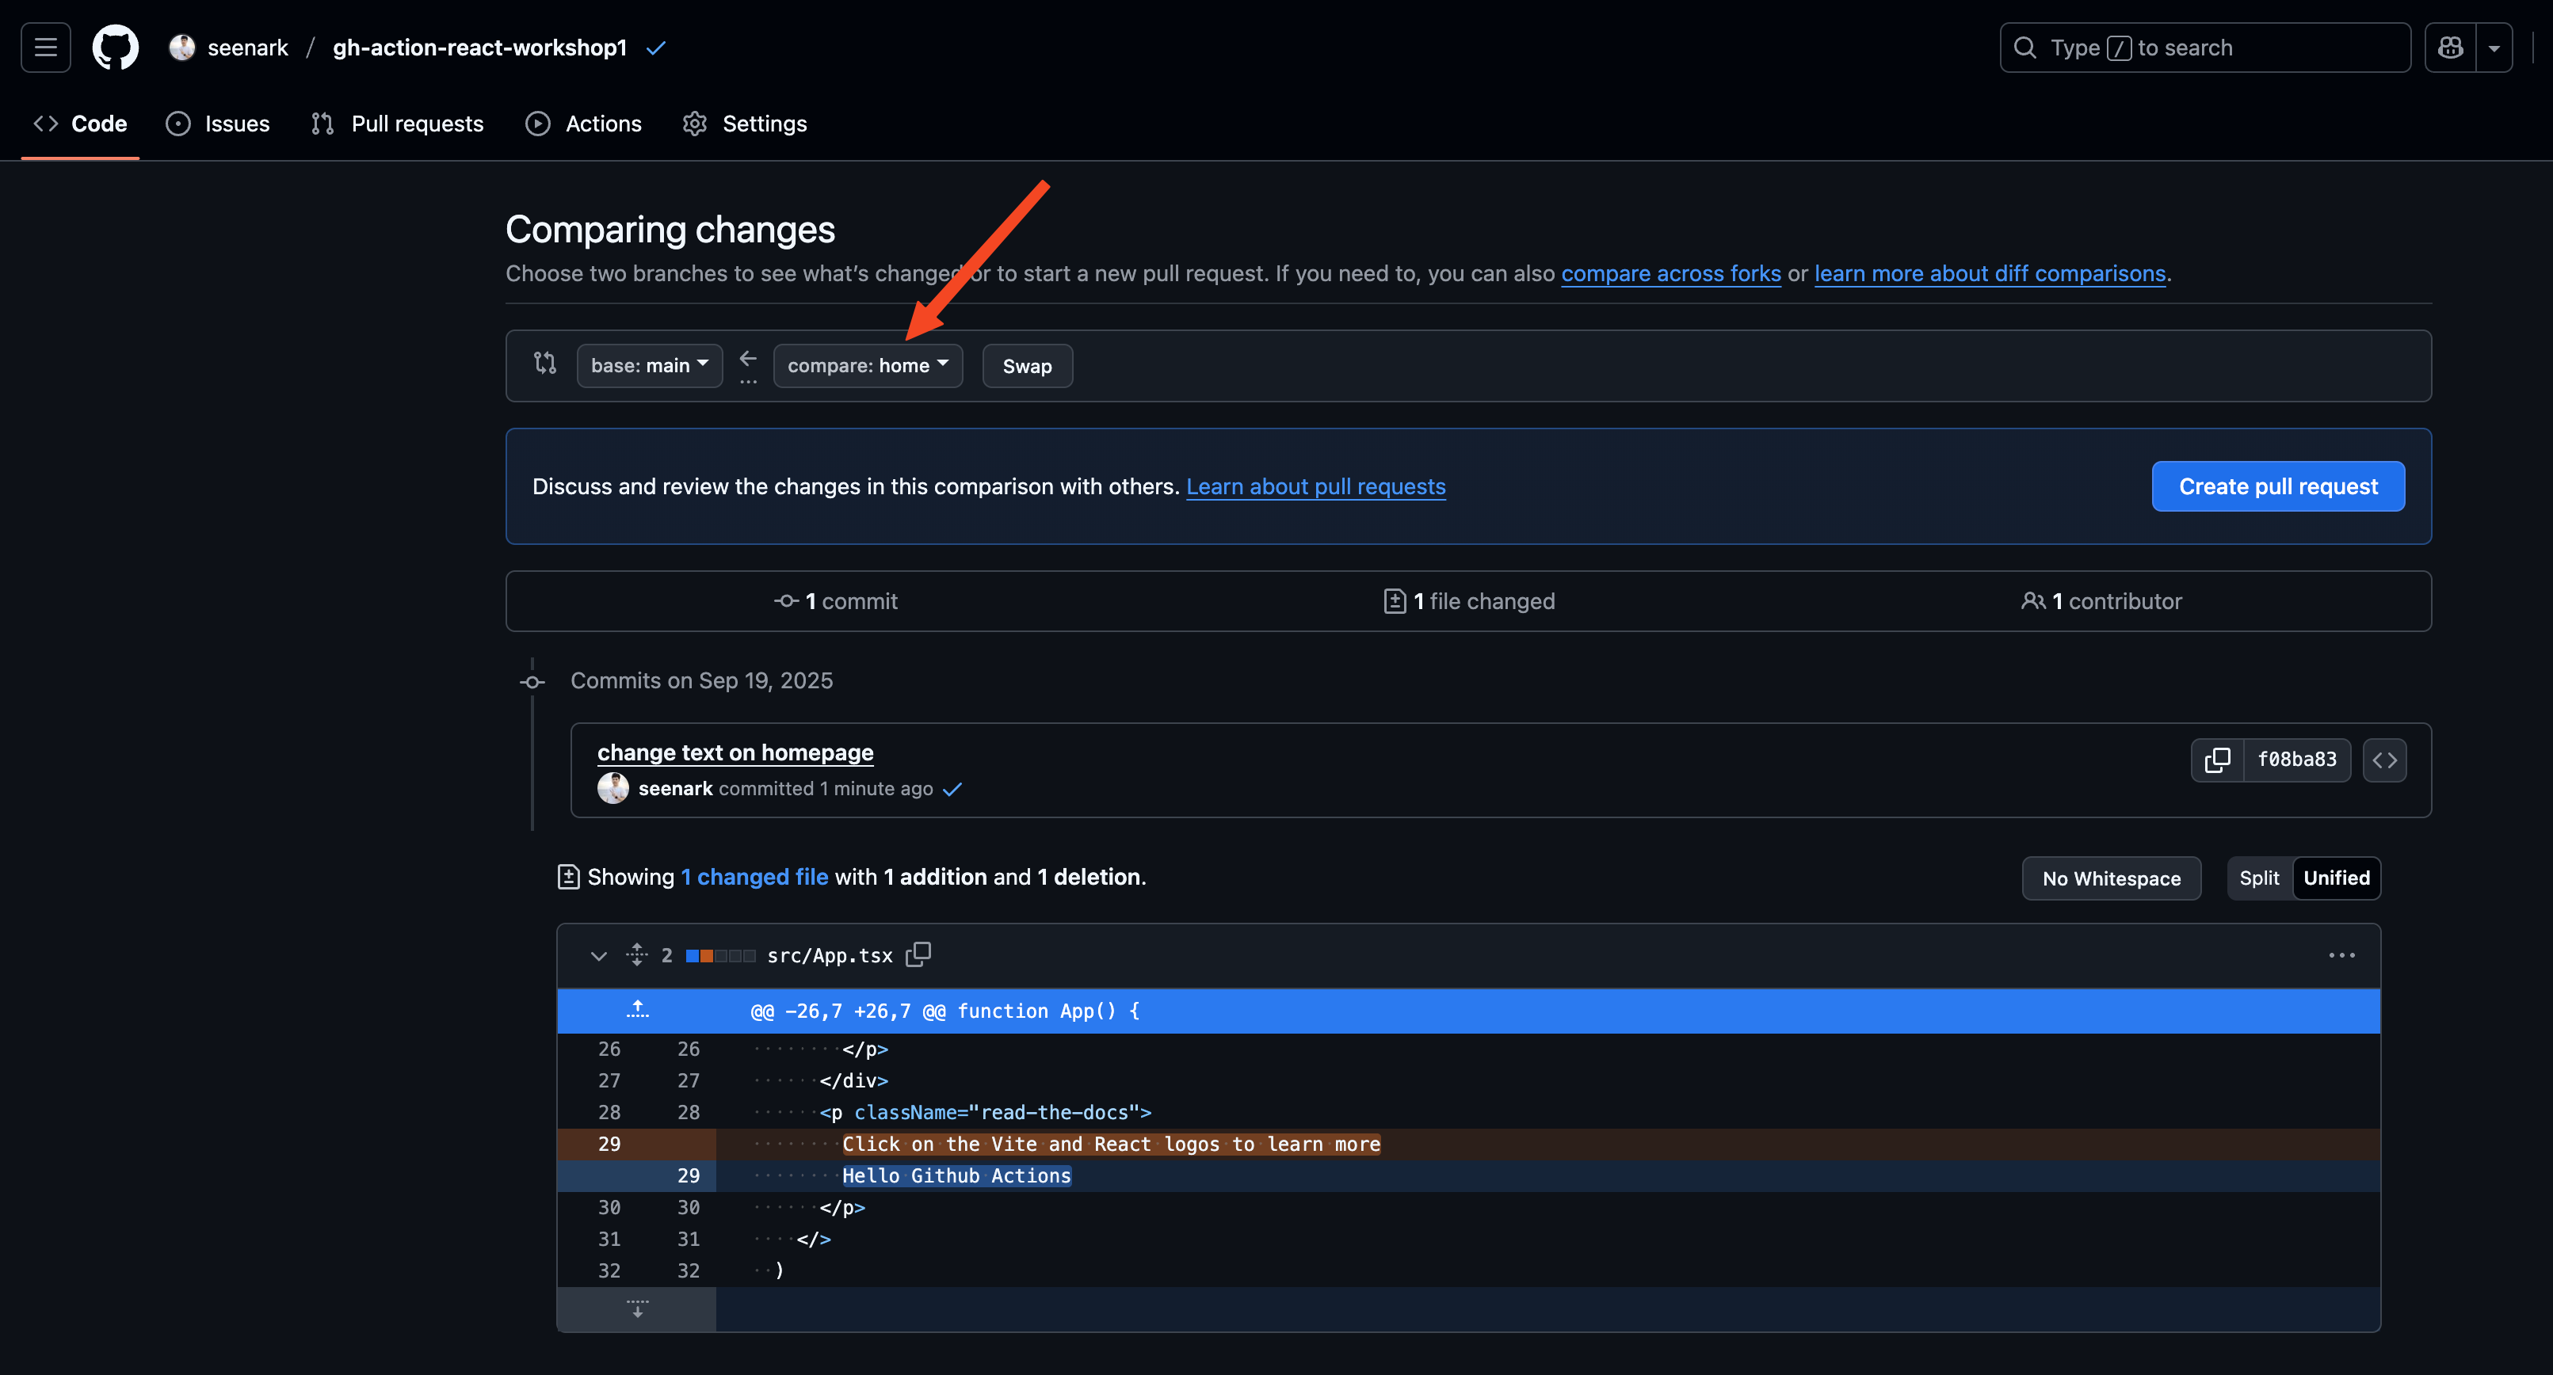
Task: Expand all lines in file diff
Action: click(637, 955)
